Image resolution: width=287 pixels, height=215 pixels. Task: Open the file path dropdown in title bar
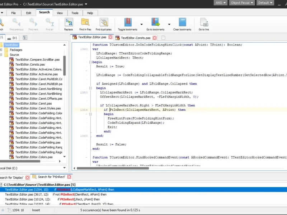click(86, 4)
